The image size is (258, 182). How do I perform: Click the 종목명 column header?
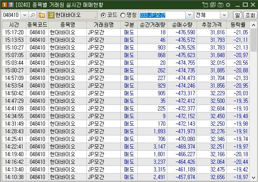tap(68, 25)
